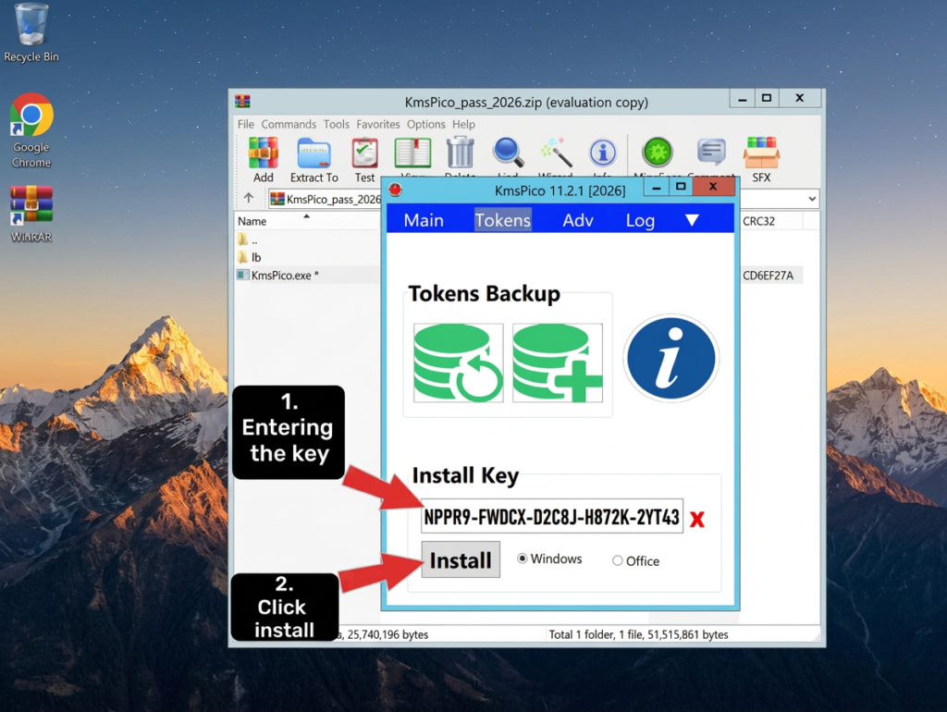This screenshot has width=947, height=712.
Task: Click the restore tokens database icon
Action: pos(459,363)
